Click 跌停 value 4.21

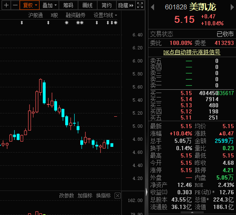228,170
